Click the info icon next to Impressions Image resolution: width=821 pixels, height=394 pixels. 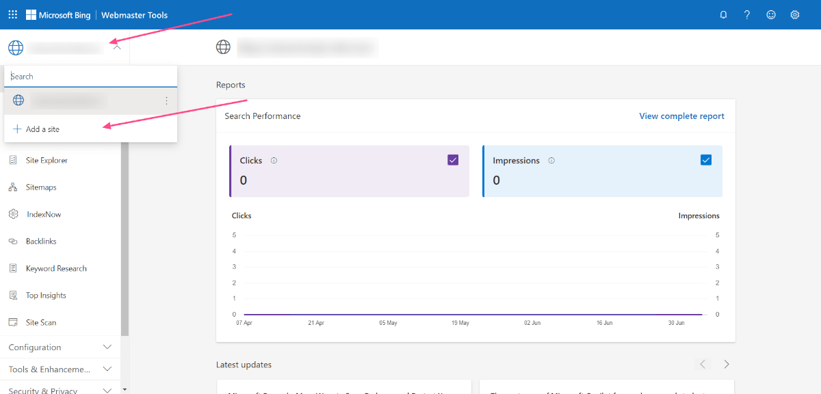click(x=551, y=161)
